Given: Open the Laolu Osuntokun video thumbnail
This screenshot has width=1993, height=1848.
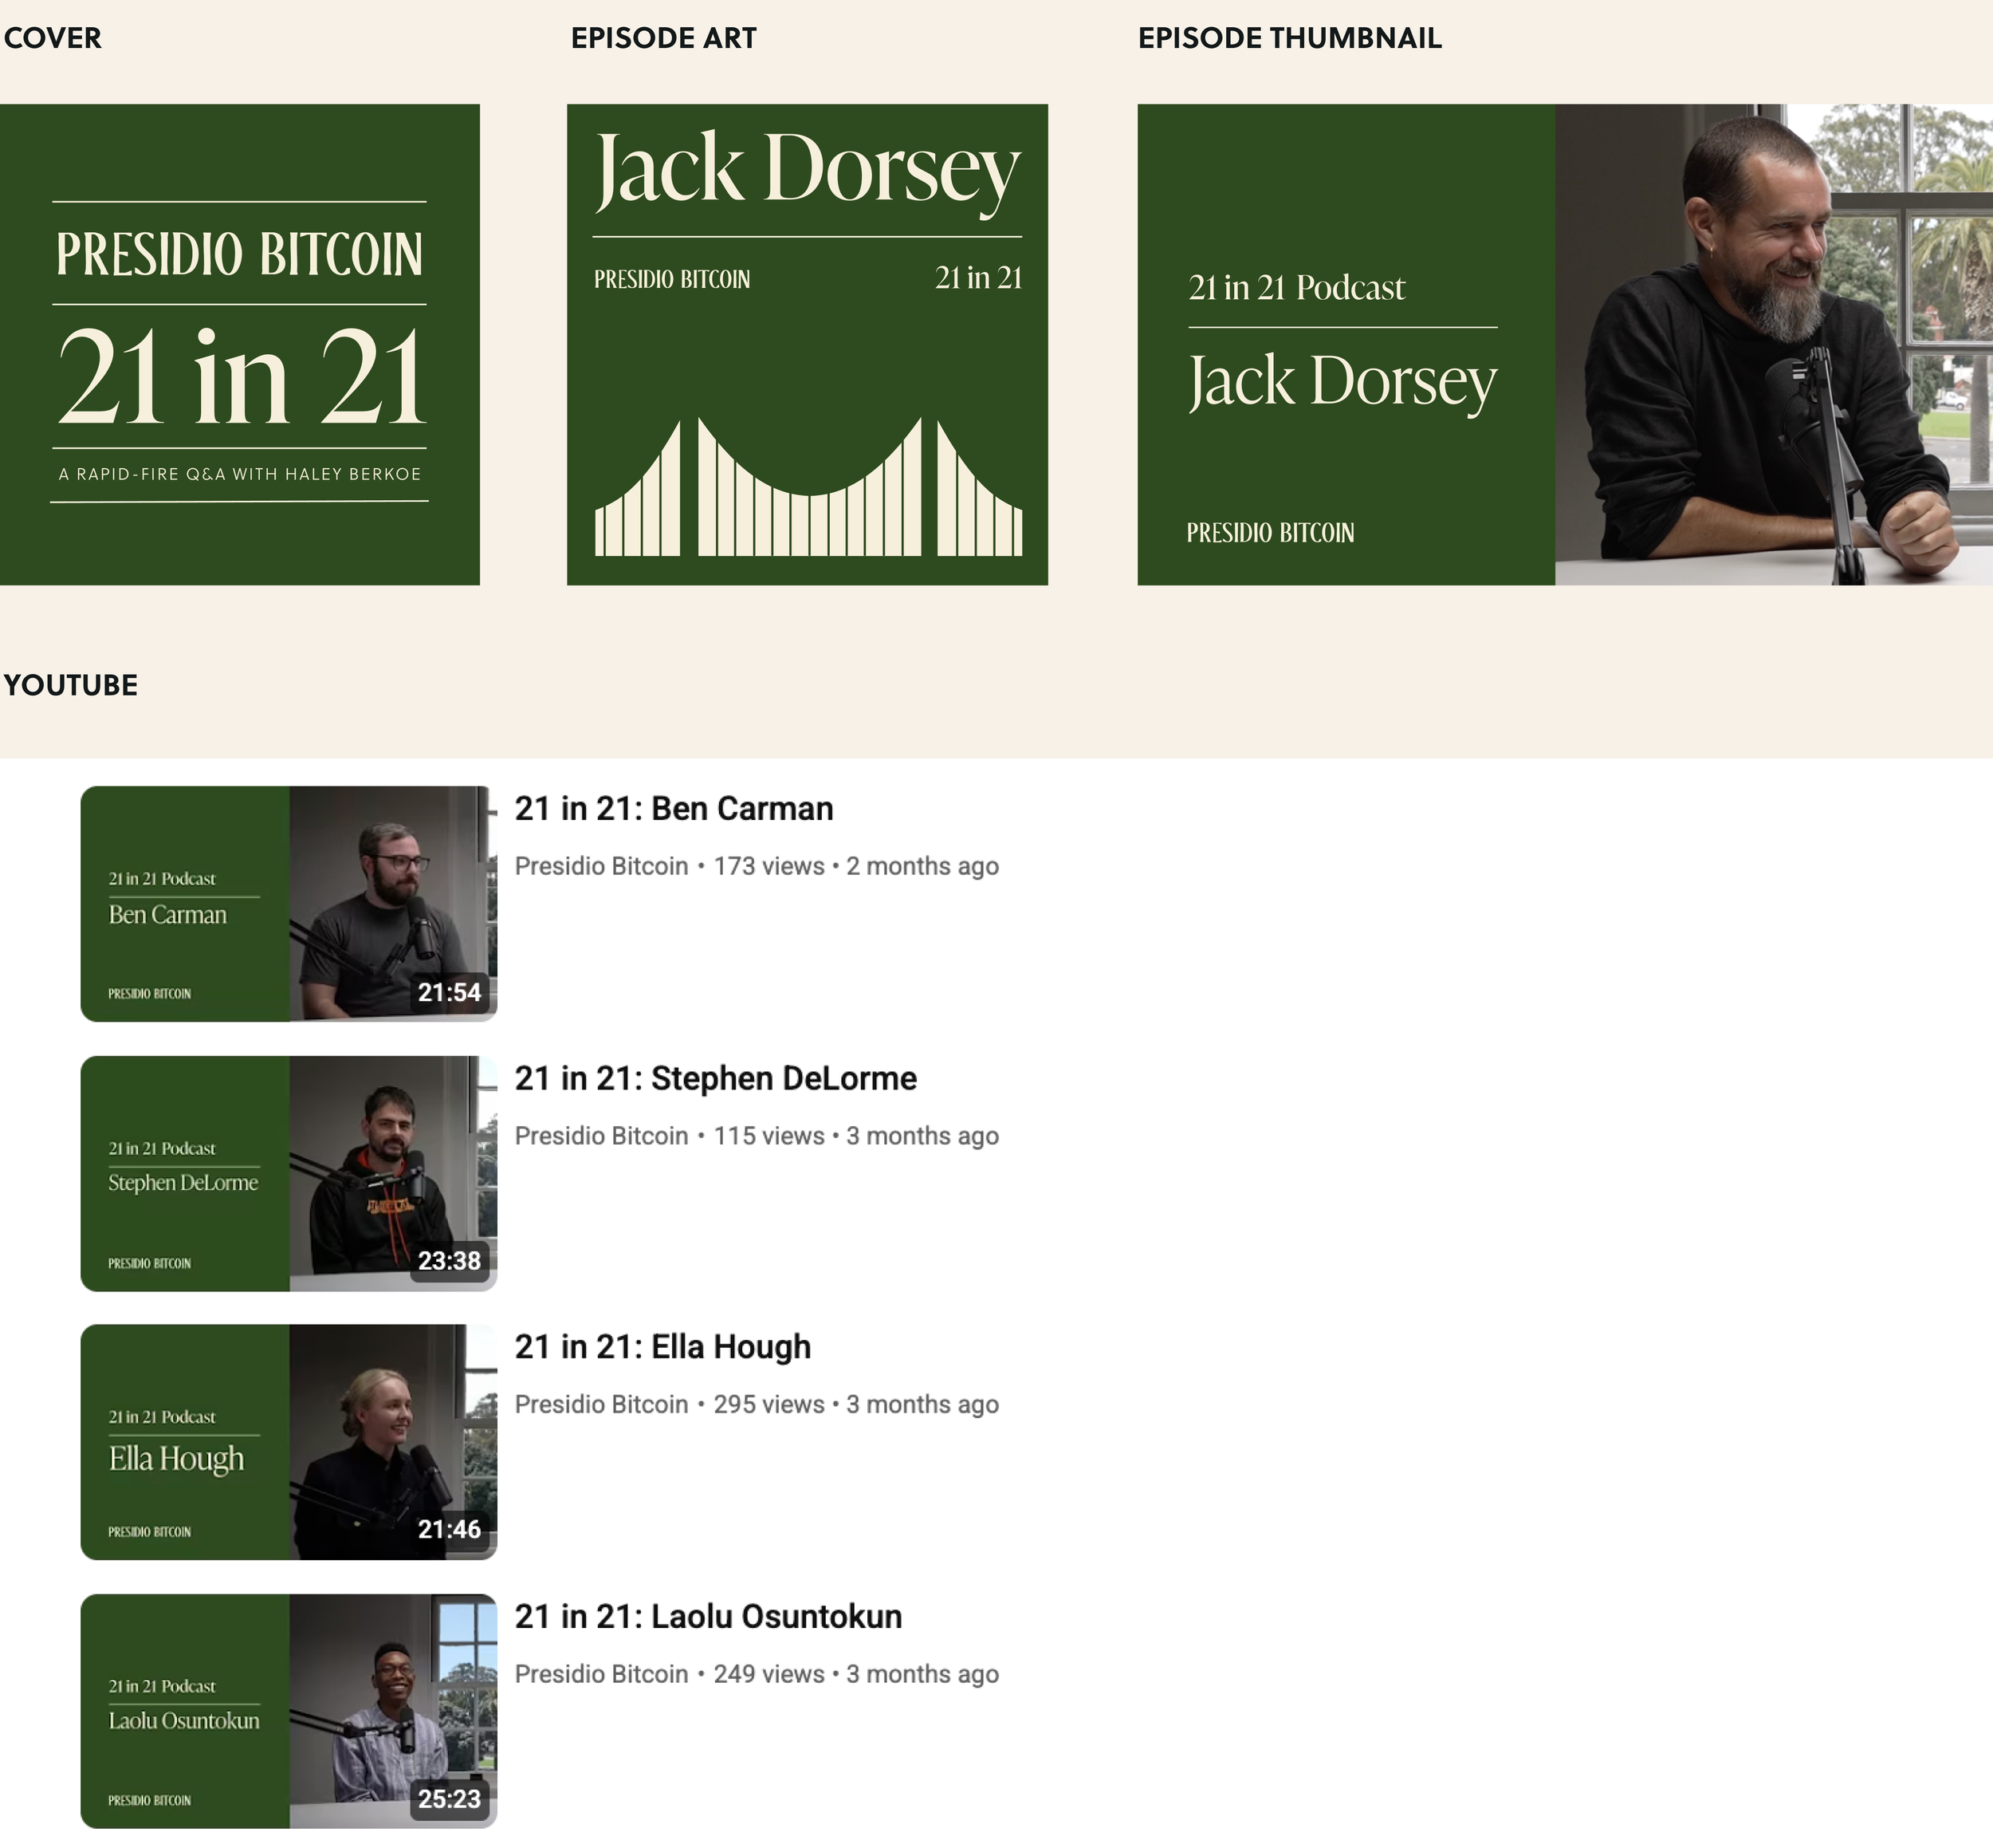Looking at the screenshot, I should (x=288, y=1711).
